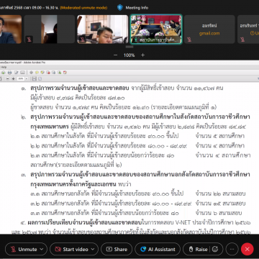Open the AI Assistant panel
Screen dimensions: 259x259
click(x=158, y=249)
